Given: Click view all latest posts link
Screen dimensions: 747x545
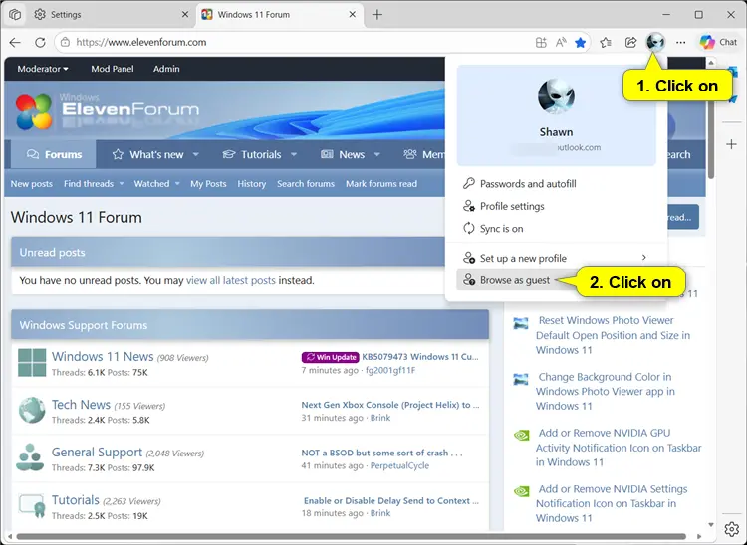Looking at the screenshot, I should tap(231, 280).
